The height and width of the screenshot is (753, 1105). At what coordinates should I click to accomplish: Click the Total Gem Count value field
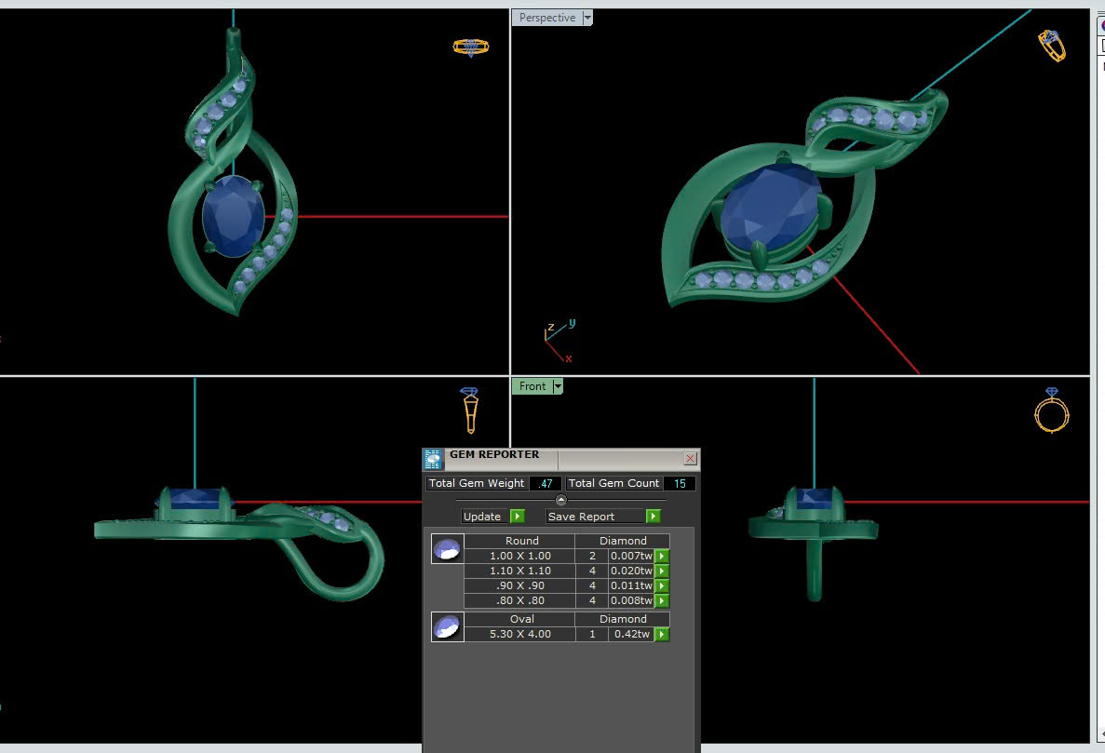[x=680, y=484]
